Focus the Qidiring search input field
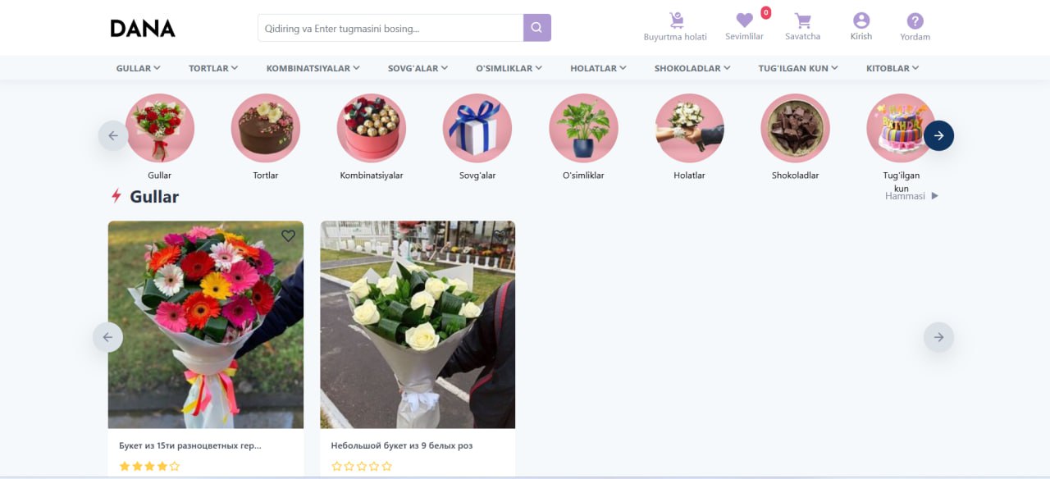Screen dimensions: 1050x479 point(390,28)
